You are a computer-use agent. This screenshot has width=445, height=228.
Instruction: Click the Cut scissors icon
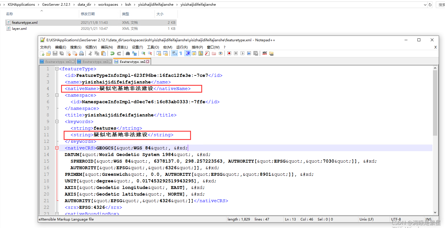click(x=90, y=53)
